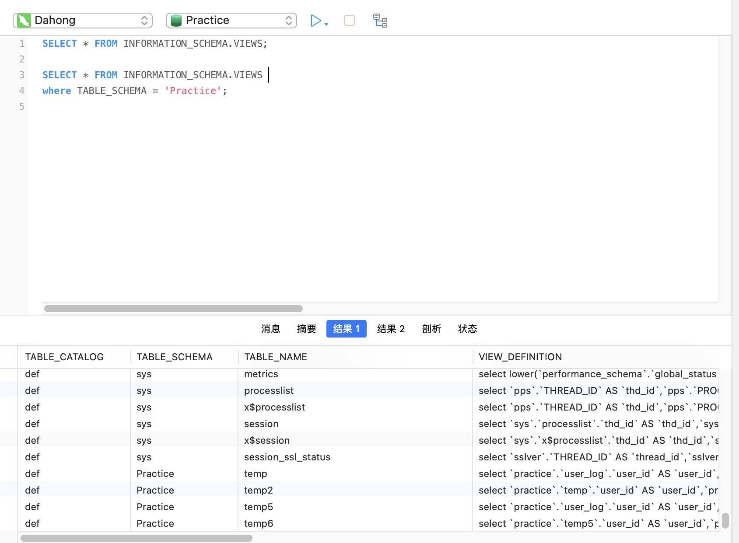Click TABLE_SCHEMA identifier in the query
This screenshot has height=543, width=739.
112,90
